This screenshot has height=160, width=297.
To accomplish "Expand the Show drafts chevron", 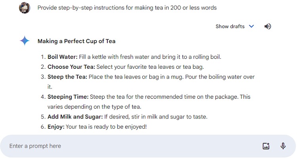I will click(251, 26).
